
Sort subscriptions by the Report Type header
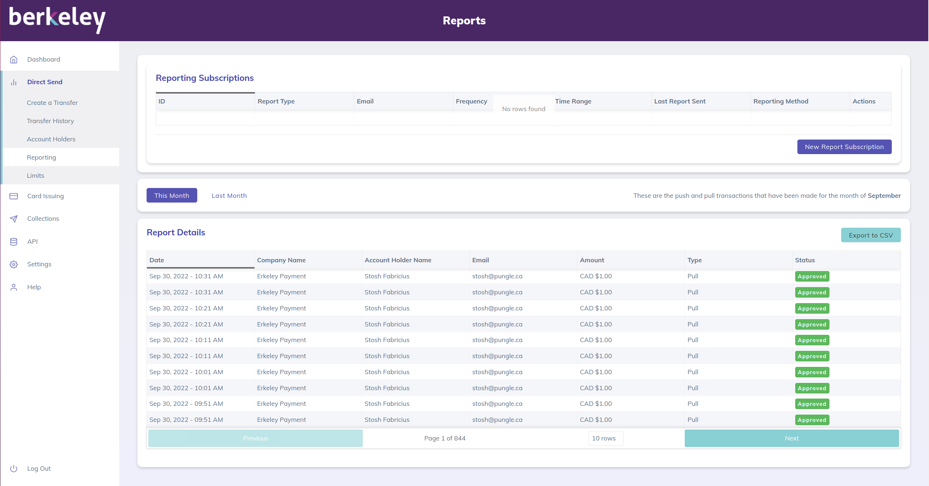coord(276,101)
